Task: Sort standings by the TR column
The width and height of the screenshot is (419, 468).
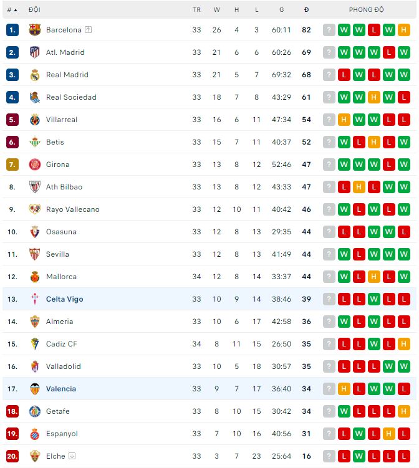Action: pos(196,10)
